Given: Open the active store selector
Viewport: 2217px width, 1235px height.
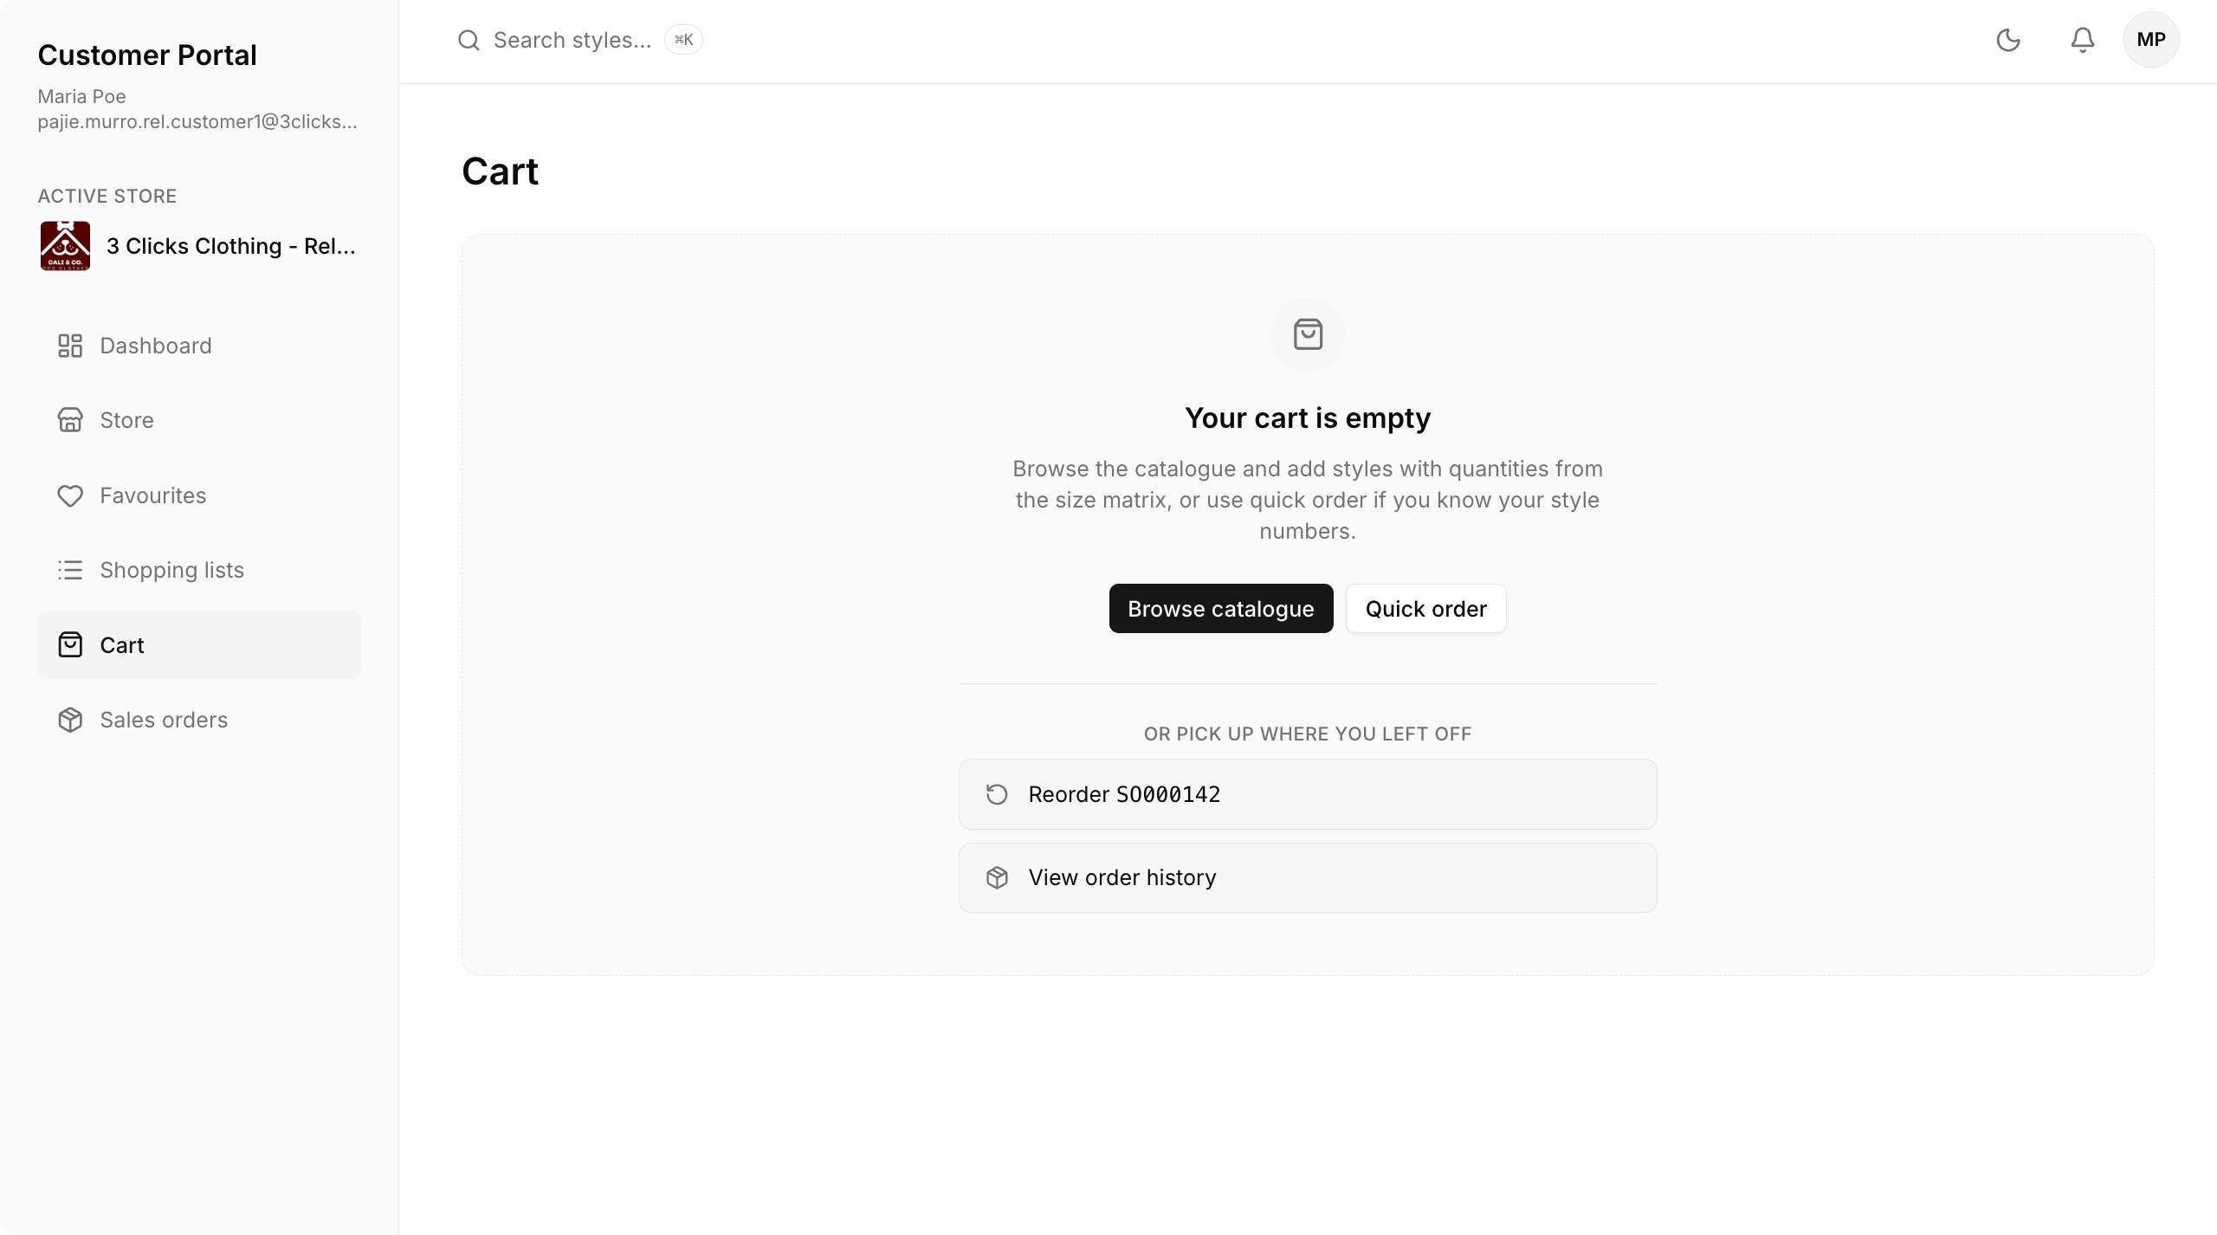Looking at the screenshot, I should point(199,246).
